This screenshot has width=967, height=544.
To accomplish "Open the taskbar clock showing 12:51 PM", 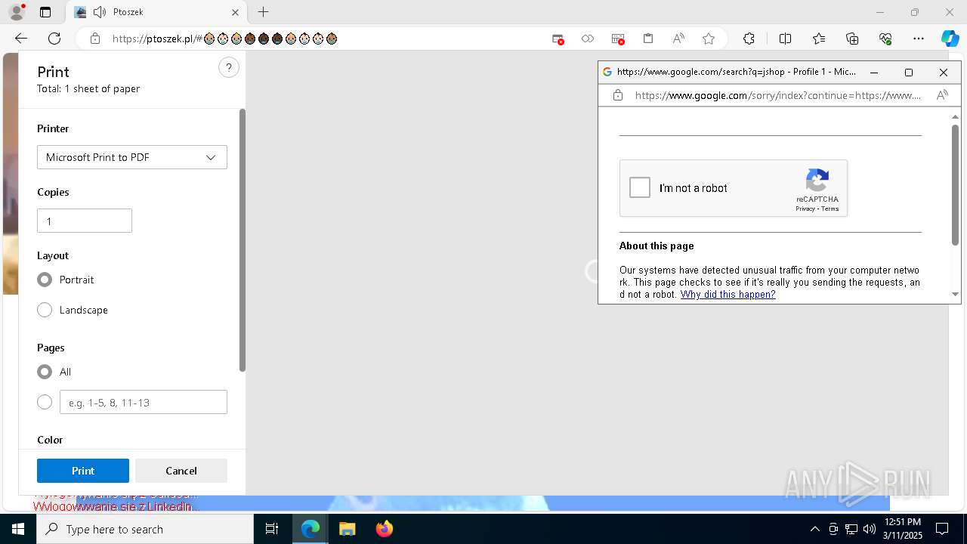I will point(903,529).
